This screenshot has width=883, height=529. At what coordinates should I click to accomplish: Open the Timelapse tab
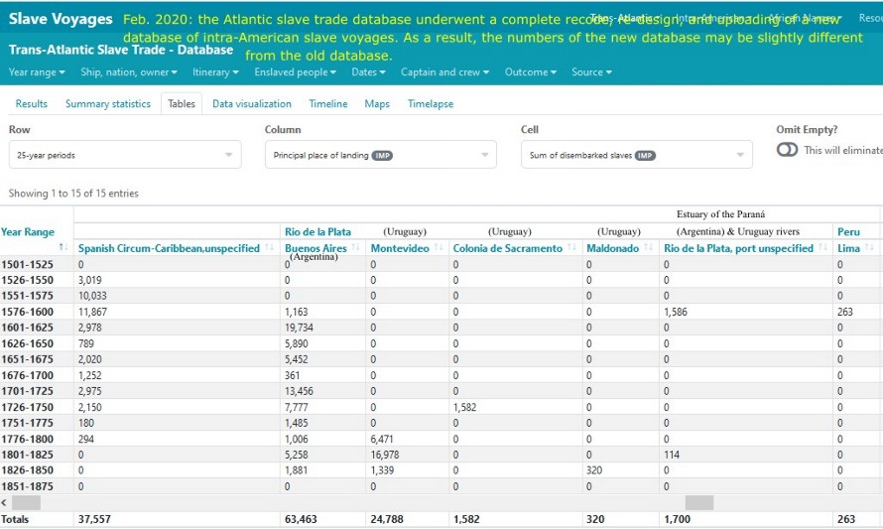431,104
